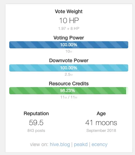The height and width of the screenshot is (155, 135).
Task: Click the Downvote Power progress bar
Action: tap(69, 68)
